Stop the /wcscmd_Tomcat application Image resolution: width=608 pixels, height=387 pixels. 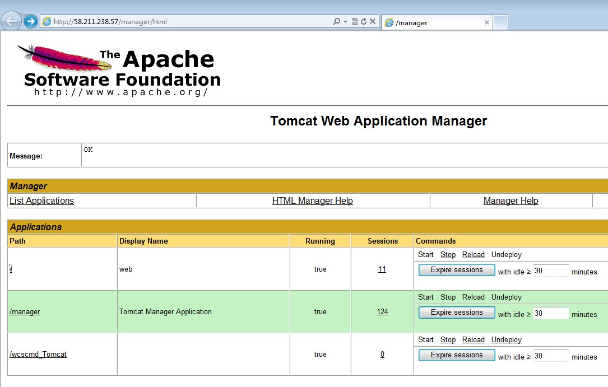(448, 340)
